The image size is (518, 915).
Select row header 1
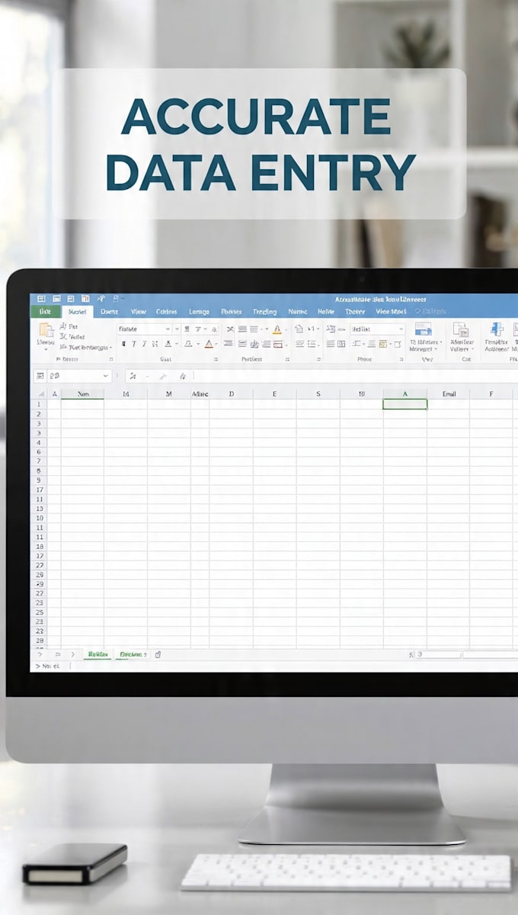(39, 404)
